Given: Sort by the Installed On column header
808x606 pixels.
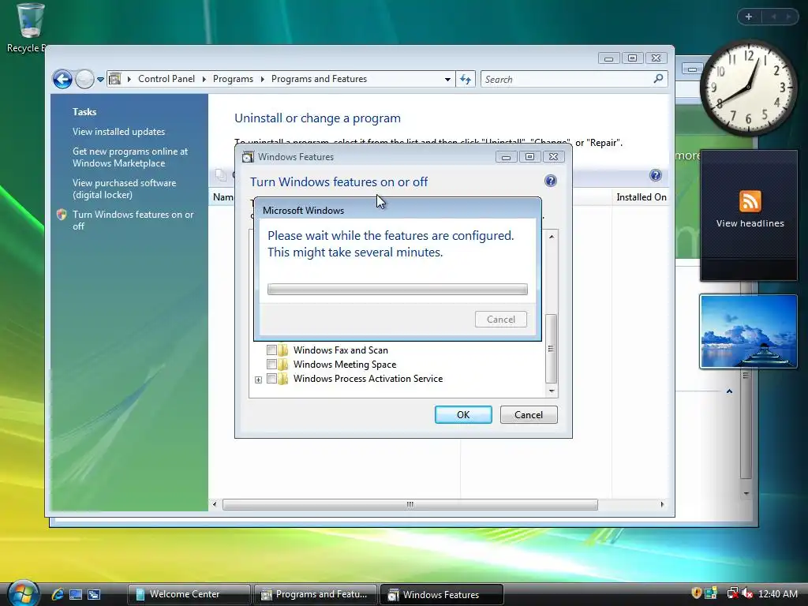Looking at the screenshot, I should pos(641,196).
